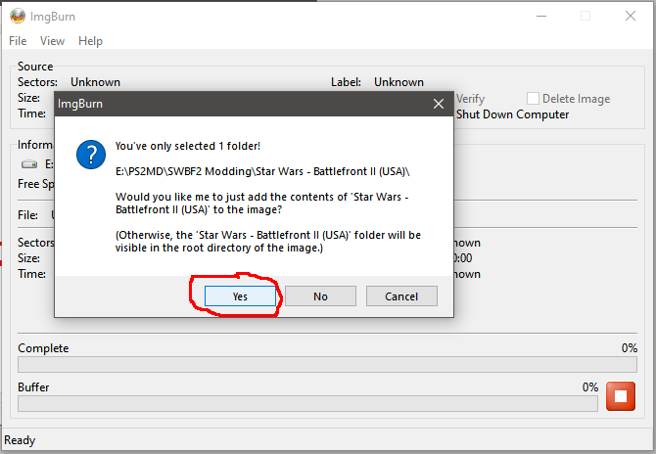Click the Complete 0% value
Viewport: 656px width, 454px height.
click(630, 347)
